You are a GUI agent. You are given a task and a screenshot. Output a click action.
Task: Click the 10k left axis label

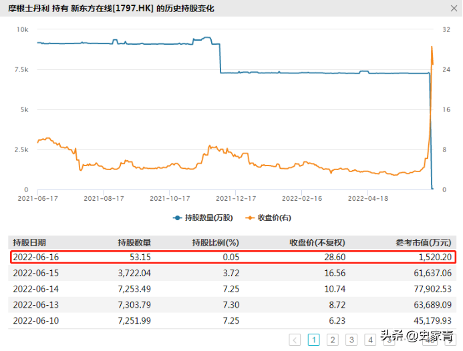pyautogui.click(x=23, y=29)
